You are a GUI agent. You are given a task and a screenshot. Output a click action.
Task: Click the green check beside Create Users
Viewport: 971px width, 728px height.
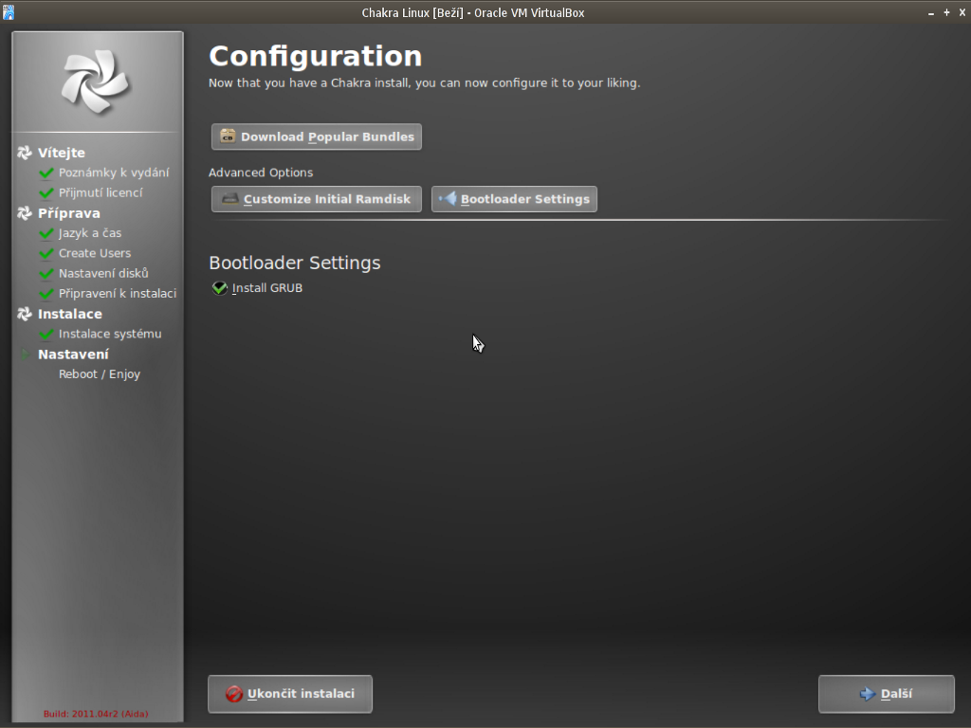click(x=46, y=253)
